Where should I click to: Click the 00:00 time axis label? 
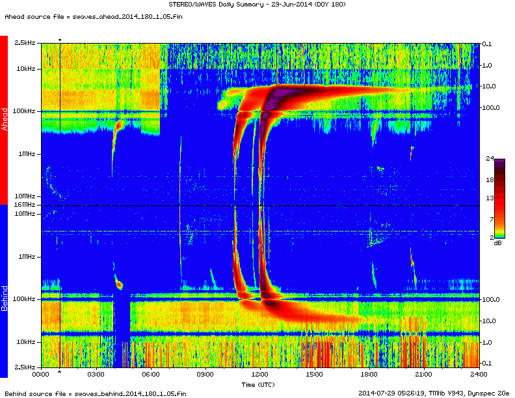pos(41,375)
